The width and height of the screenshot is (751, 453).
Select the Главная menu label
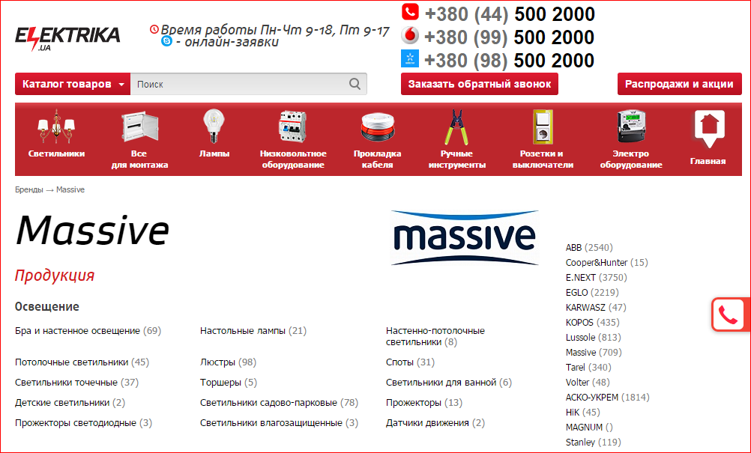(x=708, y=161)
